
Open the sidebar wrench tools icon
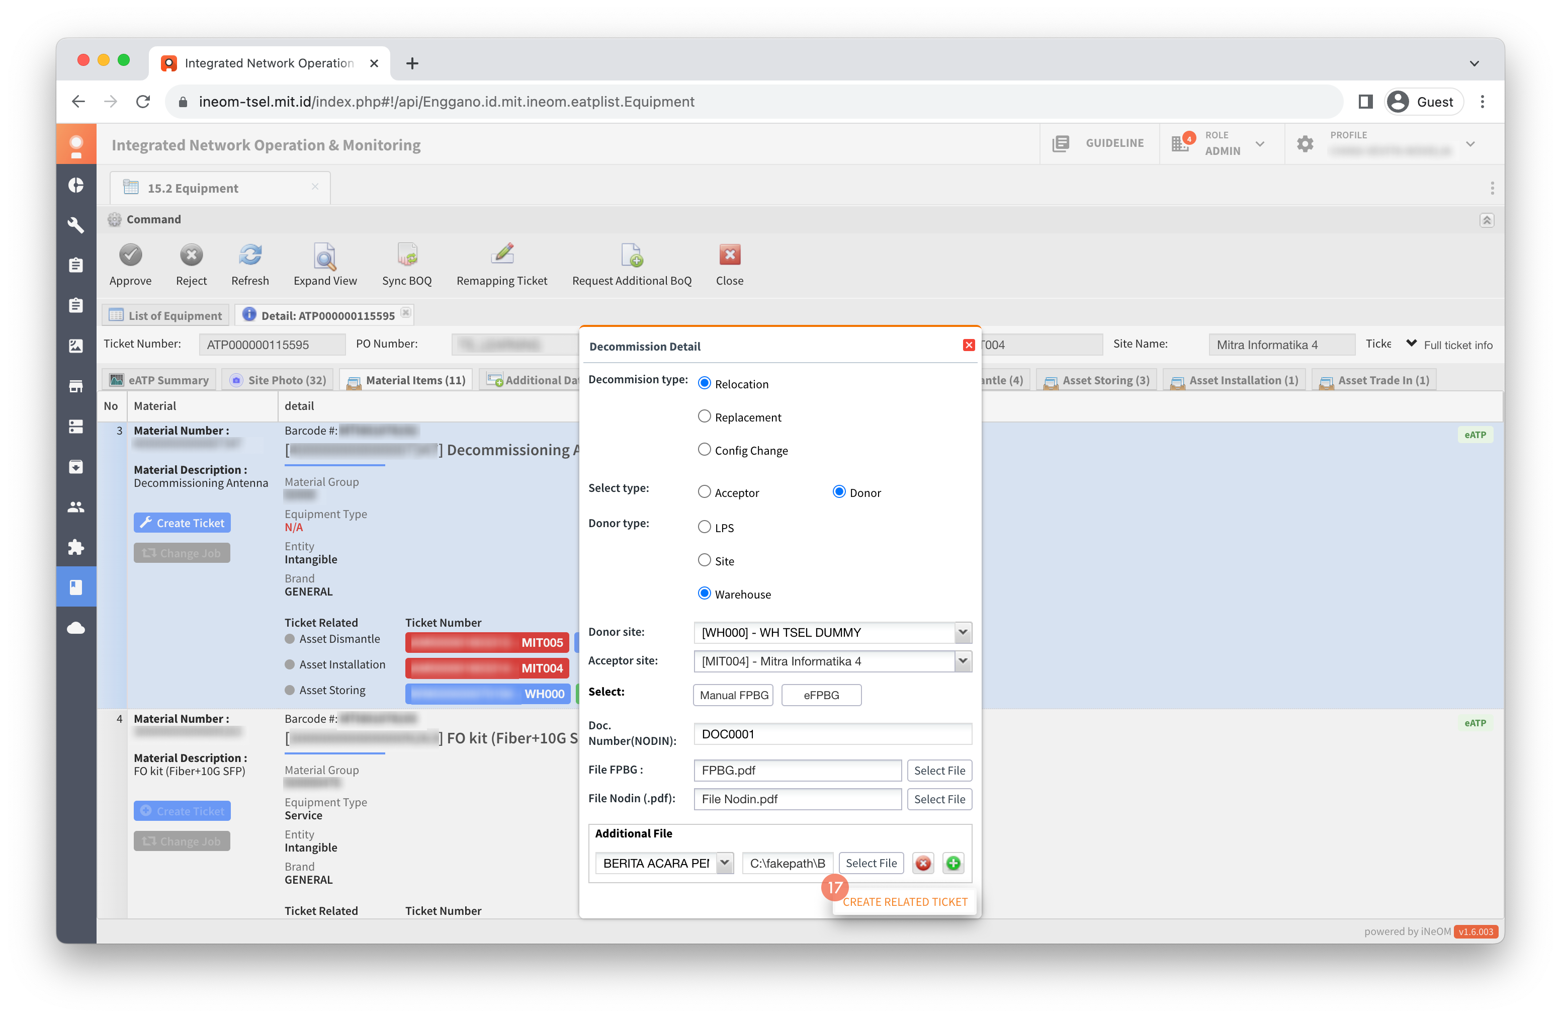pyautogui.click(x=76, y=225)
